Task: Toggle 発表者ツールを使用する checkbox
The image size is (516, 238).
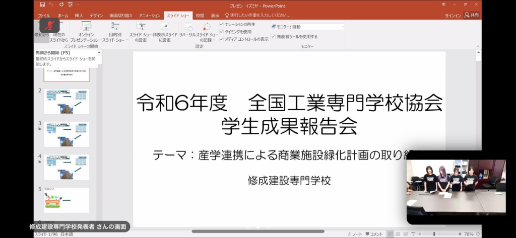Action: (273, 36)
